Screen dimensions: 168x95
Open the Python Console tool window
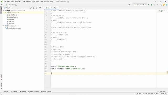(x=46, y=92)
